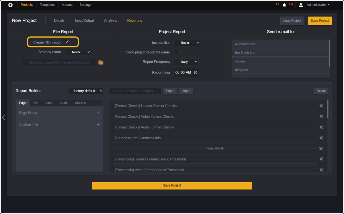Select Video Format Check Thresholds row
Image resolution: width=344 pixels, height=214 pixels.
point(215,169)
